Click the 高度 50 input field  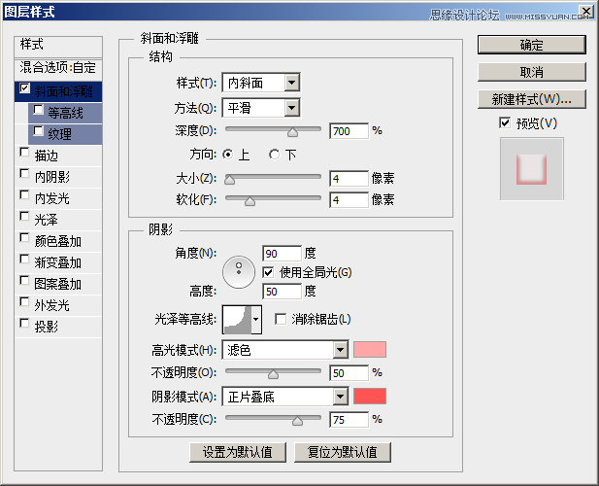tap(282, 292)
